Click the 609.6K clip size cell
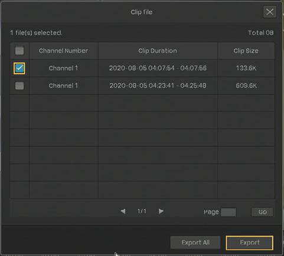Image resolution: width=284 pixels, height=256 pixels. point(246,86)
